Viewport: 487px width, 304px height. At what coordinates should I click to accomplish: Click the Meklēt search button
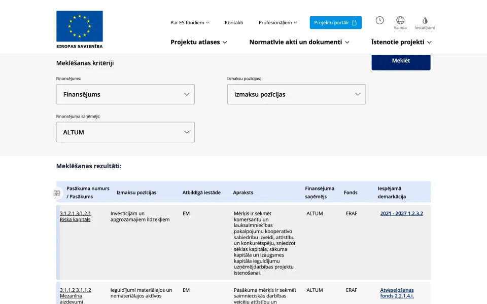(x=401, y=62)
